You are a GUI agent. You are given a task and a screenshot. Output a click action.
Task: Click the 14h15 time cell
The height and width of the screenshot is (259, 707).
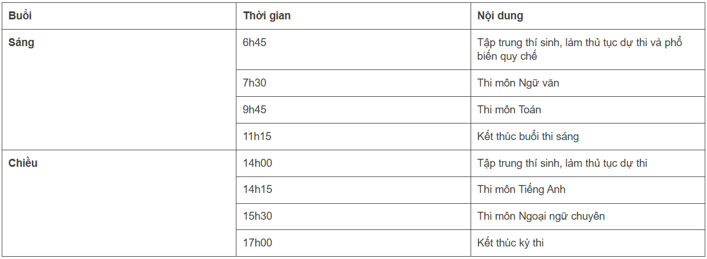pyautogui.click(x=258, y=190)
